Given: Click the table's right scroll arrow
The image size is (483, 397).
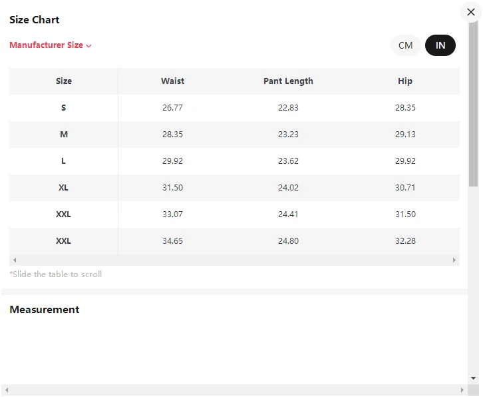Looking at the screenshot, I should [x=454, y=260].
